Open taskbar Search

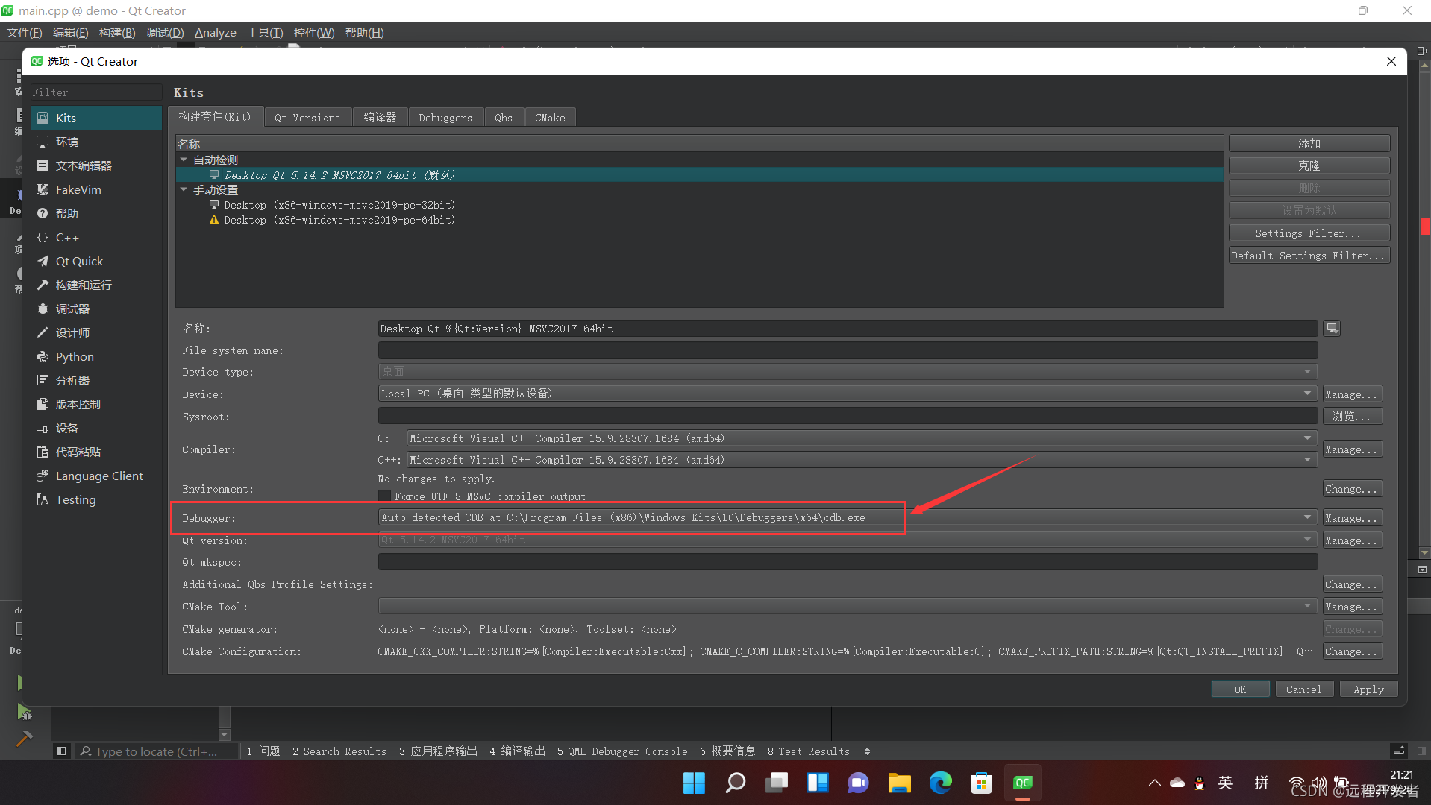735,783
